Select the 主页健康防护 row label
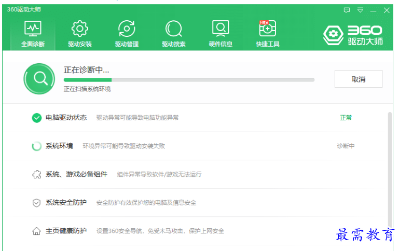Image resolution: width=399 pixels, height=251 pixels. pyautogui.click(x=66, y=231)
